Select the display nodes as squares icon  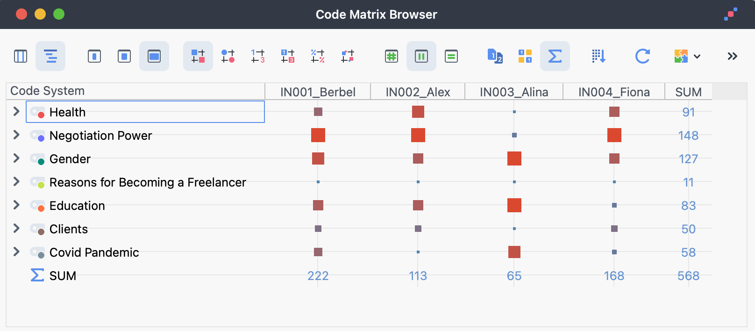click(x=198, y=57)
